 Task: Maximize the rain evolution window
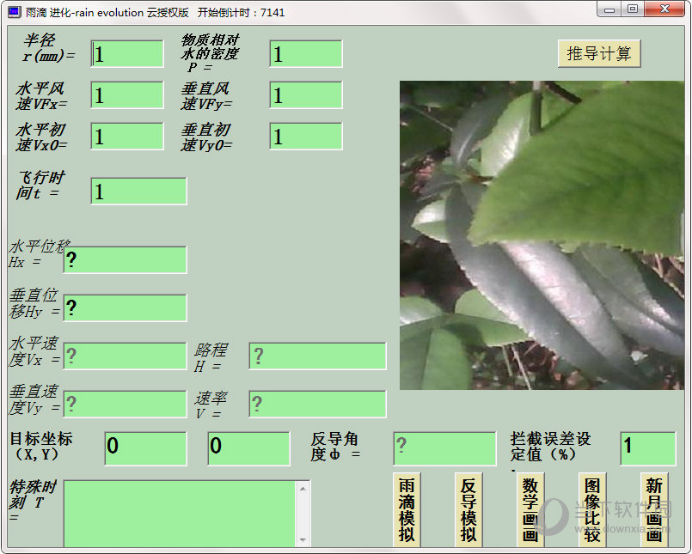[x=633, y=9]
